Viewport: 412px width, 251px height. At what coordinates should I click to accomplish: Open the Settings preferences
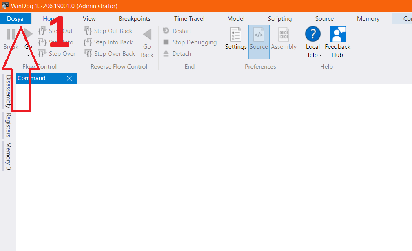[236, 39]
